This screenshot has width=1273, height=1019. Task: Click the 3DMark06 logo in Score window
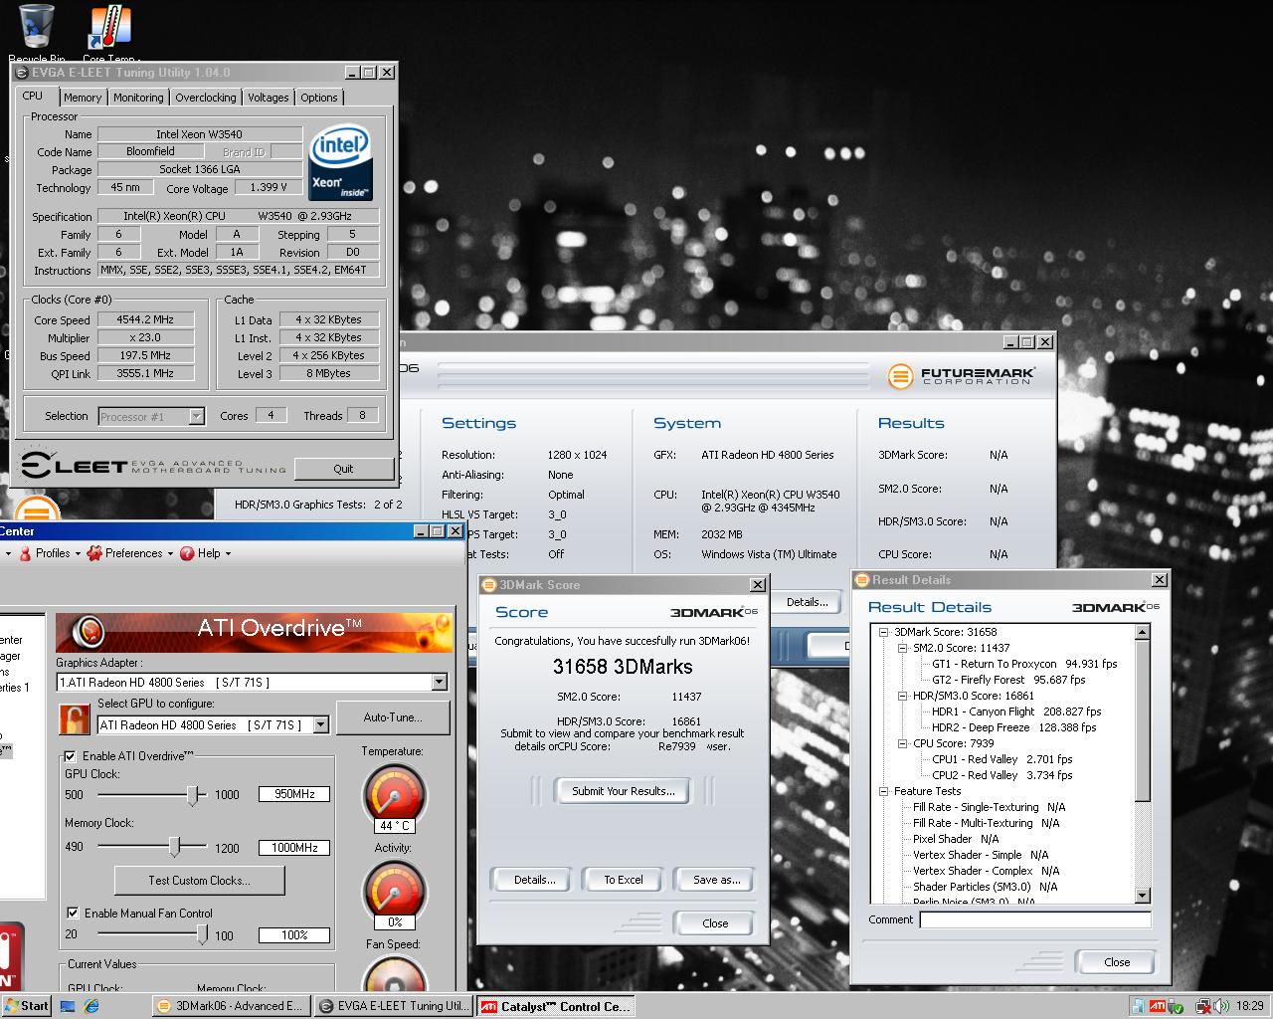(713, 612)
